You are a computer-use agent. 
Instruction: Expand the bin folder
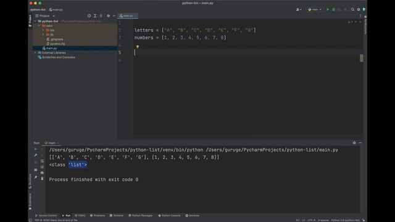pyautogui.click(x=43, y=30)
